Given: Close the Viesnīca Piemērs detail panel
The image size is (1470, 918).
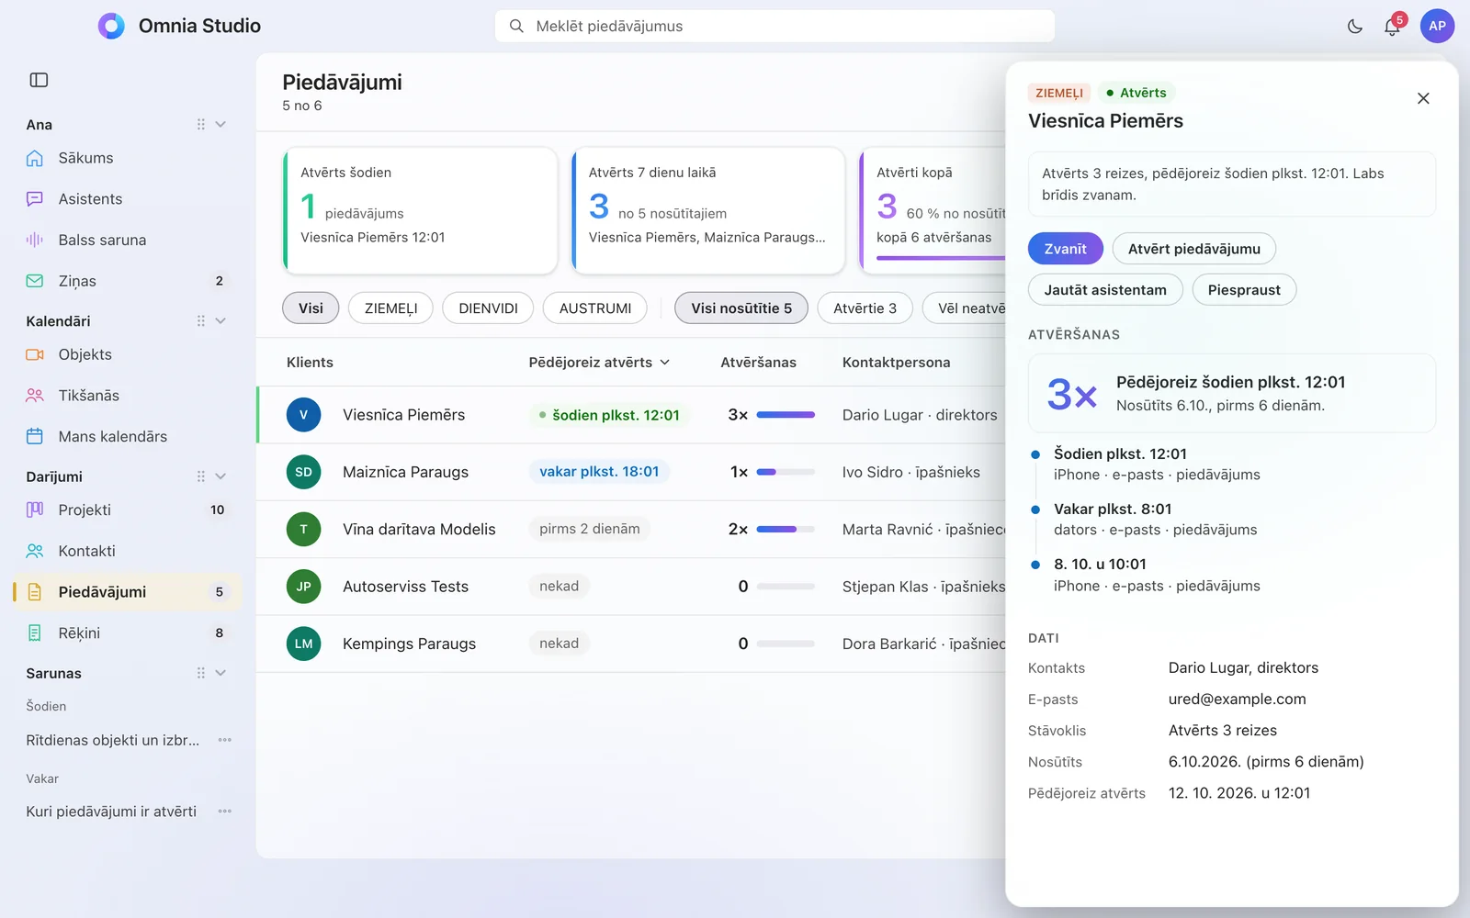Looking at the screenshot, I should coord(1423,98).
